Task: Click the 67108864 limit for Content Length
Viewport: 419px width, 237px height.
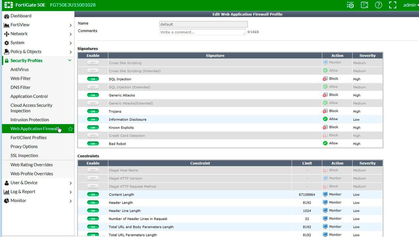Action: pos(307,195)
